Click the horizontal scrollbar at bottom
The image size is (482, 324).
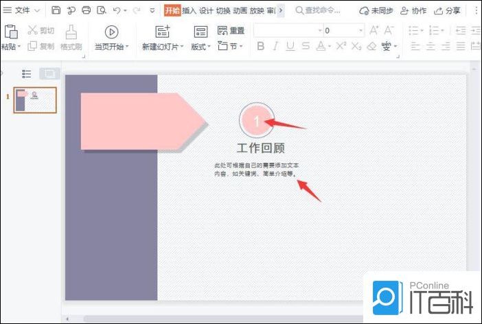pos(223,319)
